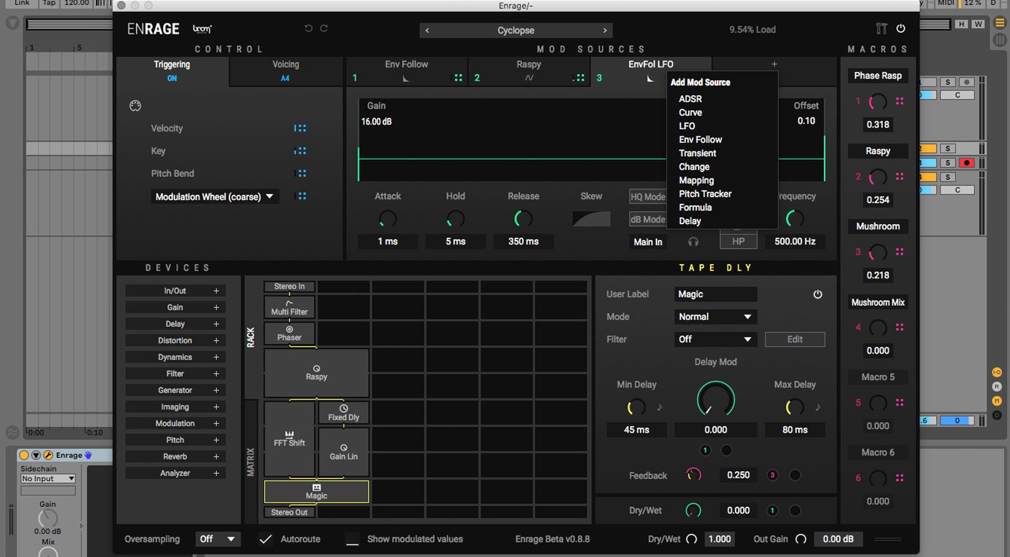Screen dimensions: 1010x557
Task: Select the Multi Filter device block
Action: coord(289,307)
